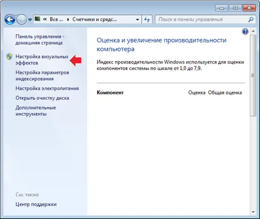Viewport: 260px width, 219px height.
Task: Maximize the window
Action: coord(235,8)
